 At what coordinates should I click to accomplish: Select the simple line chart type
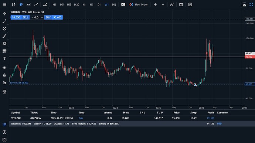click(x=36, y=4)
